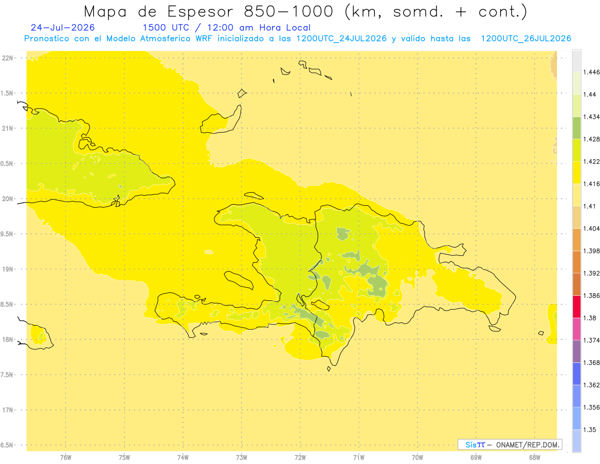600x464 pixels.
Task: Click the legend value 1.38
Action: tap(589, 318)
